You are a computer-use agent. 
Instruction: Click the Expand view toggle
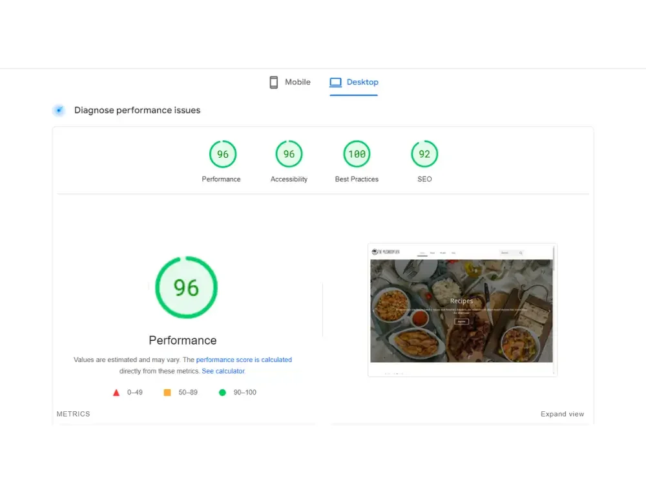pos(563,414)
